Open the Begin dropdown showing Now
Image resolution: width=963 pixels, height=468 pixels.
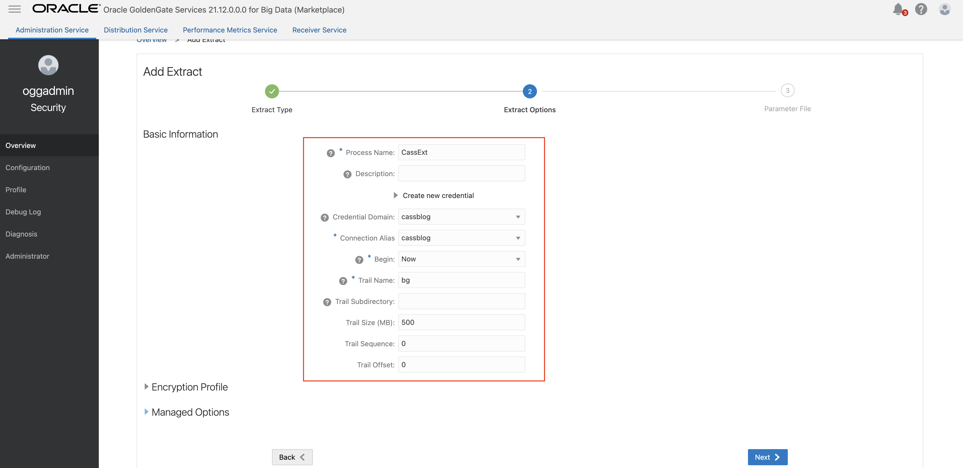(461, 259)
